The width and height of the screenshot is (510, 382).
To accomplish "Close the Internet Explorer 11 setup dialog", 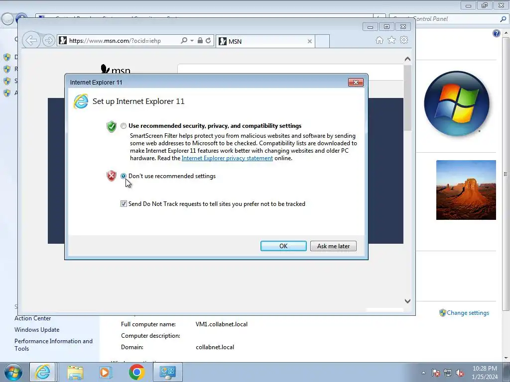I will (x=356, y=82).
